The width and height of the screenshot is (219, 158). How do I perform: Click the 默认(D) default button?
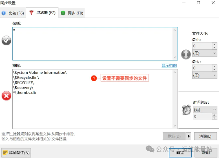(x=174, y=136)
